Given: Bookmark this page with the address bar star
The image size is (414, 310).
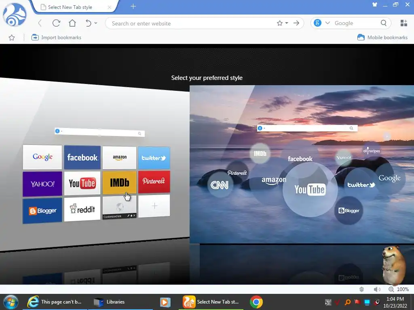Looking at the screenshot, I should click(x=280, y=23).
